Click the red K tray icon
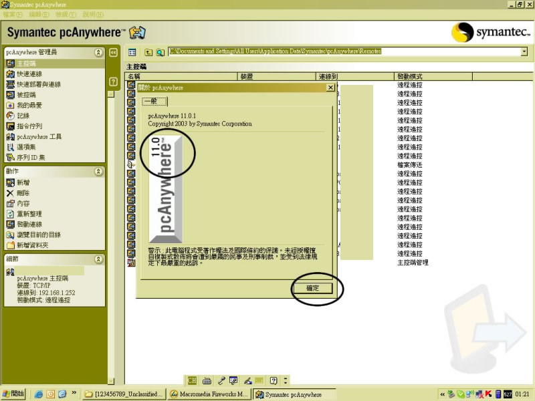Image resolution: width=535 pixels, height=401 pixels. [488, 394]
